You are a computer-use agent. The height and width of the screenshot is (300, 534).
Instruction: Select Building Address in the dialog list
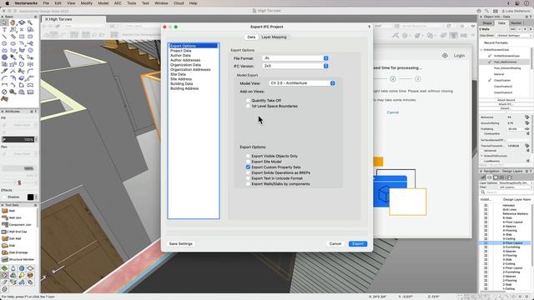pos(184,88)
